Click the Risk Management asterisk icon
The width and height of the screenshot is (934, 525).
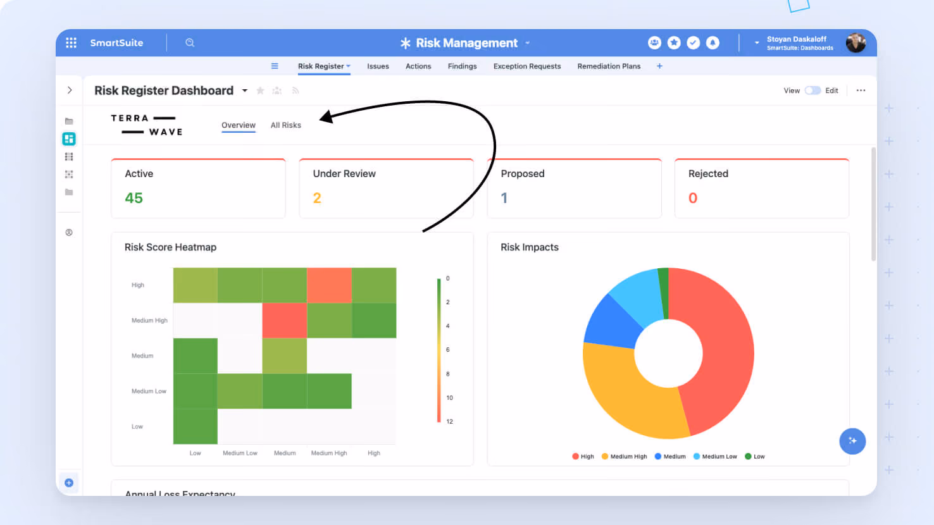point(406,43)
